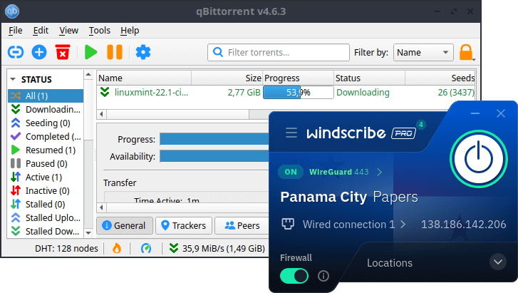
Task: Click the Windscribe IP address 138.186.142.206
Action: tap(463, 225)
